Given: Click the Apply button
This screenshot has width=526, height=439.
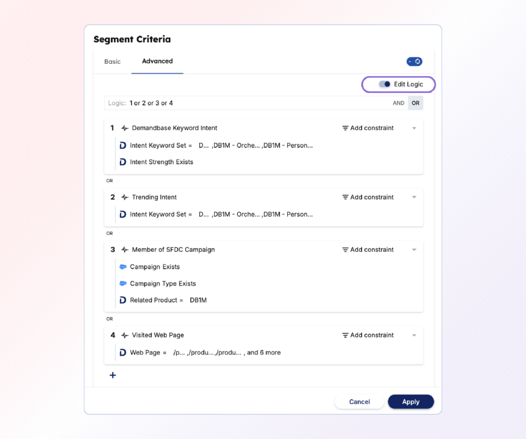Looking at the screenshot, I should (x=410, y=402).
